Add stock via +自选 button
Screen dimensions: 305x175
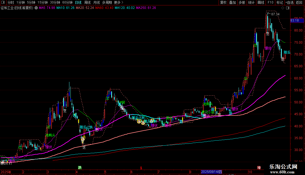coord(289,2)
